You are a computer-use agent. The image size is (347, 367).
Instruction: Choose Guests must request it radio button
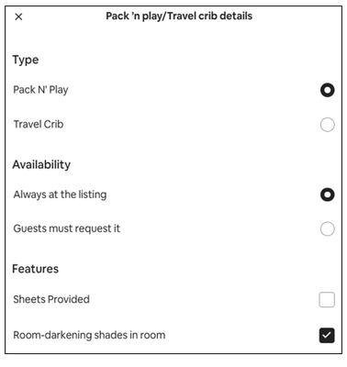click(327, 228)
